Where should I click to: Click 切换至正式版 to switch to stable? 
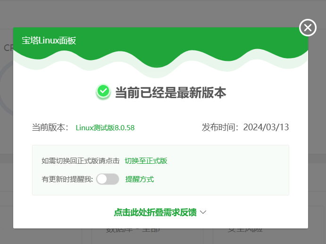(146, 161)
